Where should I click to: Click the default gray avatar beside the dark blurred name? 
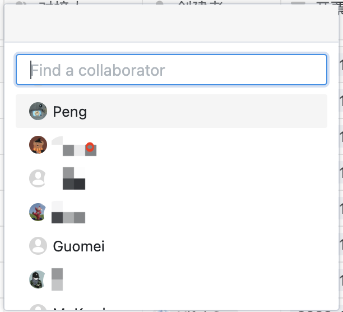(38, 178)
